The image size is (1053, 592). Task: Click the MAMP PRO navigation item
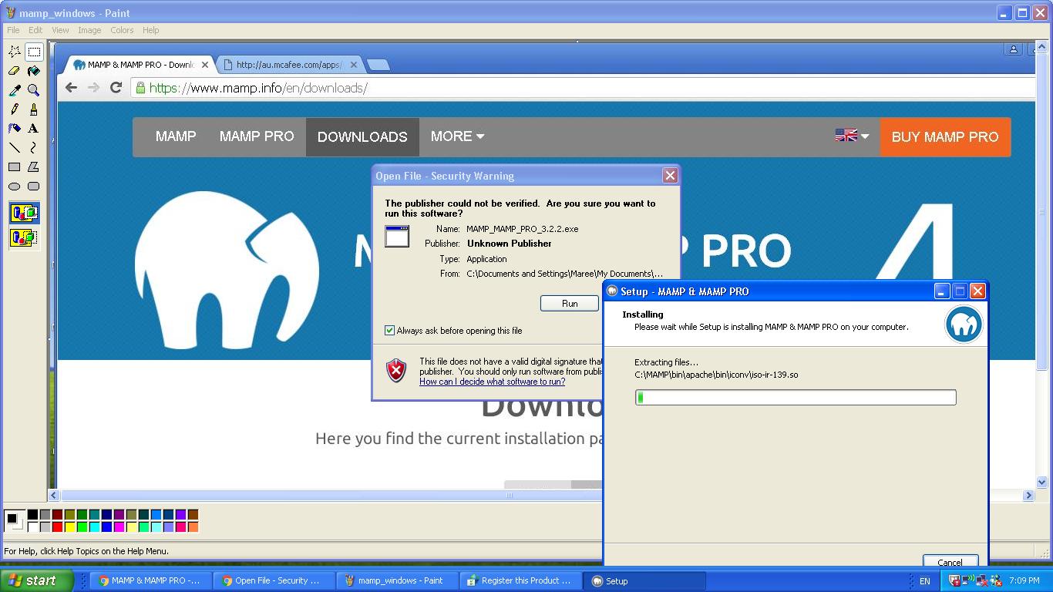[257, 136]
